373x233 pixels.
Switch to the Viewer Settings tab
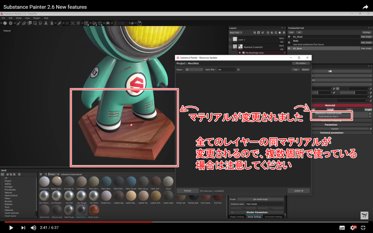pyautogui.click(x=254, y=217)
